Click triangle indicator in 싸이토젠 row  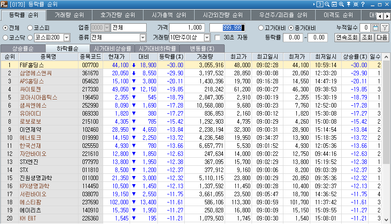pyautogui.click(x=134, y=89)
